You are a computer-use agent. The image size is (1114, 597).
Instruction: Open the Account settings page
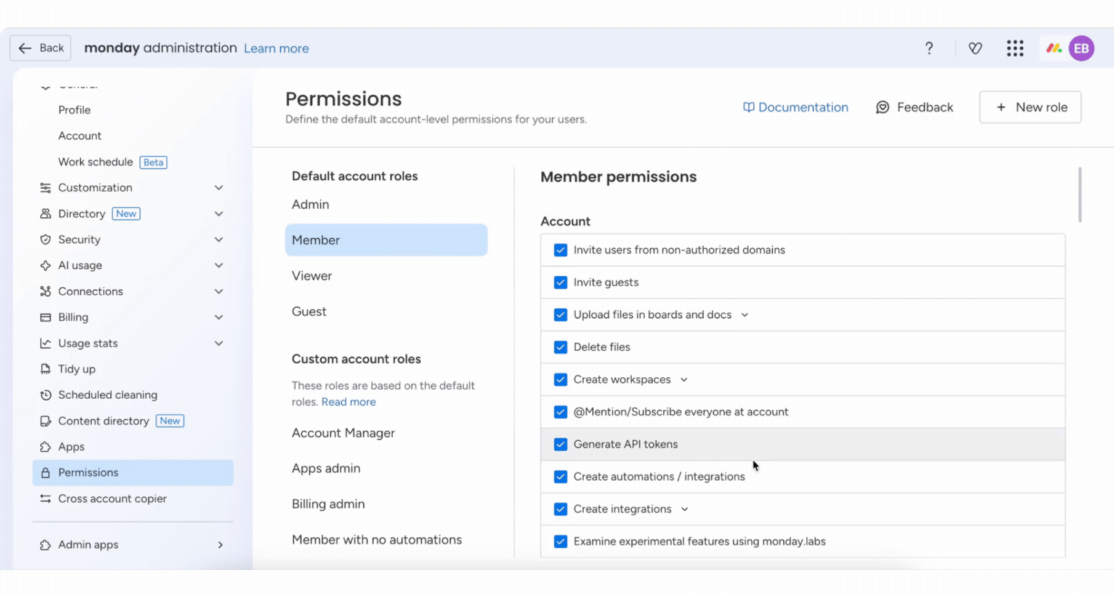click(x=79, y=136)
